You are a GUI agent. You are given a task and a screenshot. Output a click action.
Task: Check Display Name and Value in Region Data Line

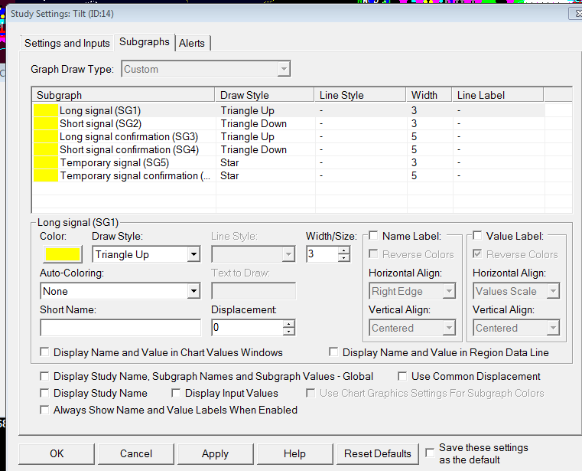(333, 352)
